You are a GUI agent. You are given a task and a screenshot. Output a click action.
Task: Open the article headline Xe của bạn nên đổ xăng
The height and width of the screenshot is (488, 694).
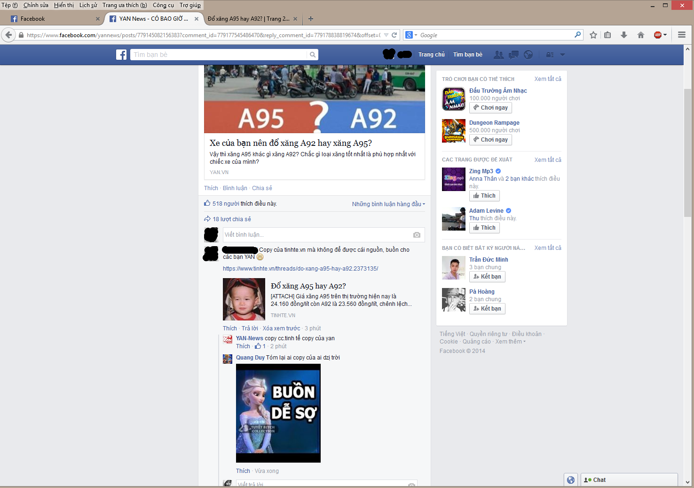tap(291, 143)
